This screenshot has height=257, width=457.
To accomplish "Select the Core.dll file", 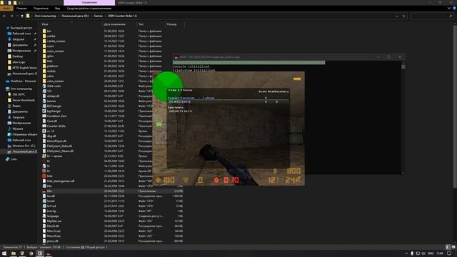I will tap(52, 121).
